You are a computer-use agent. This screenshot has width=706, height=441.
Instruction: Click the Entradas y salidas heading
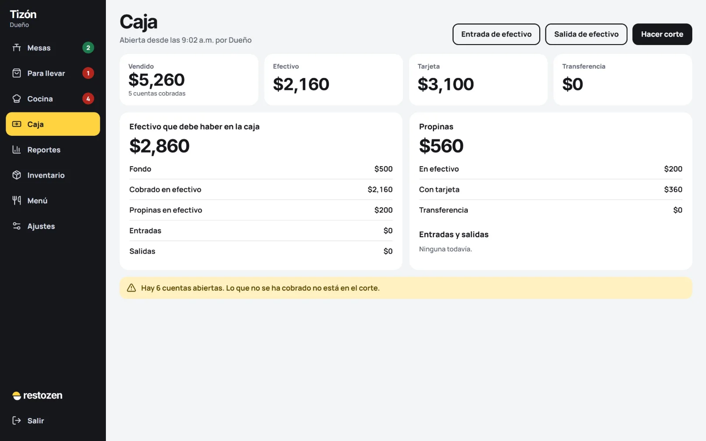tap(454, 235)
